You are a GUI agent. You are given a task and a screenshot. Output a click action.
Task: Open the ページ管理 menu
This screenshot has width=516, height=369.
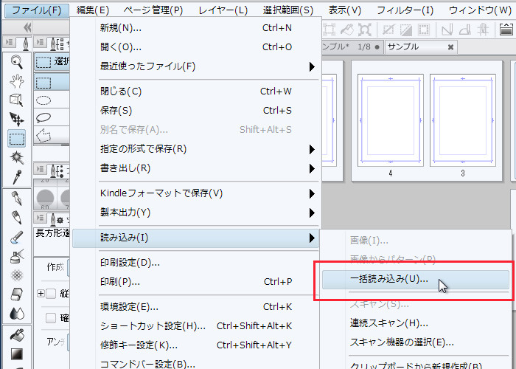coord(153,10)
